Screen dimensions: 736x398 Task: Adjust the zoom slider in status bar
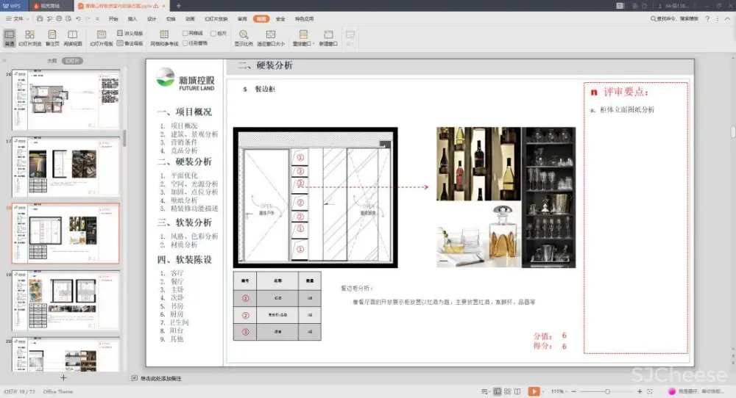click(606, 391)
